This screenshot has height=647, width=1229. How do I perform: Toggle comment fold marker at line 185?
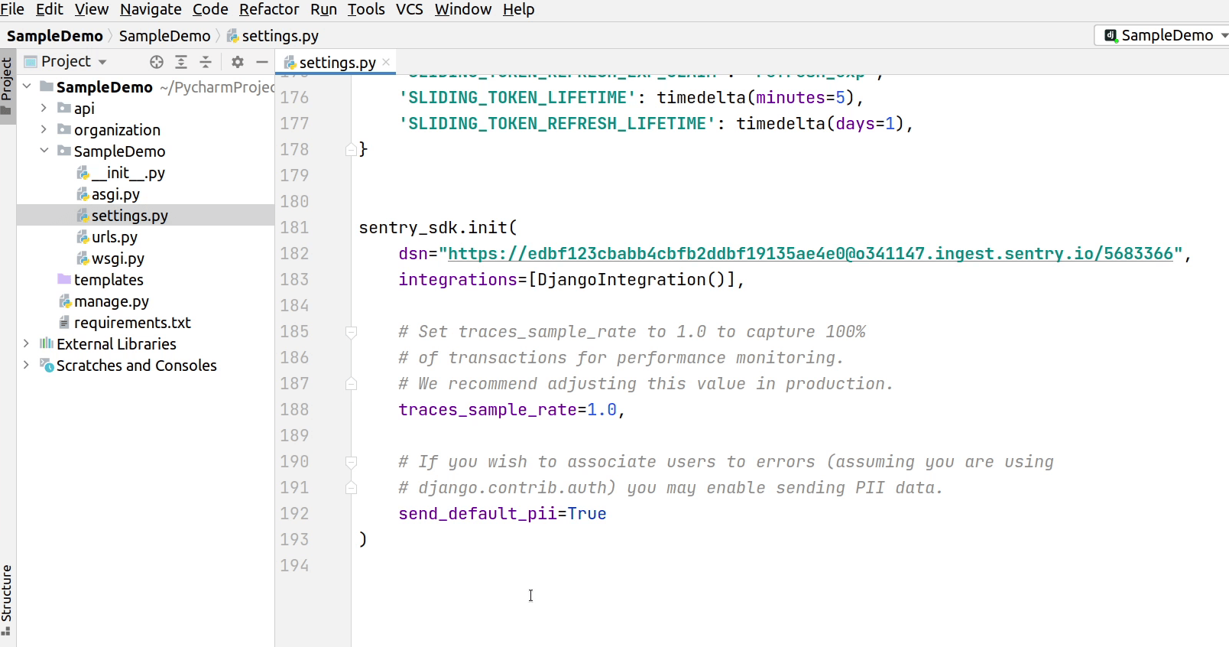point(351,332)
